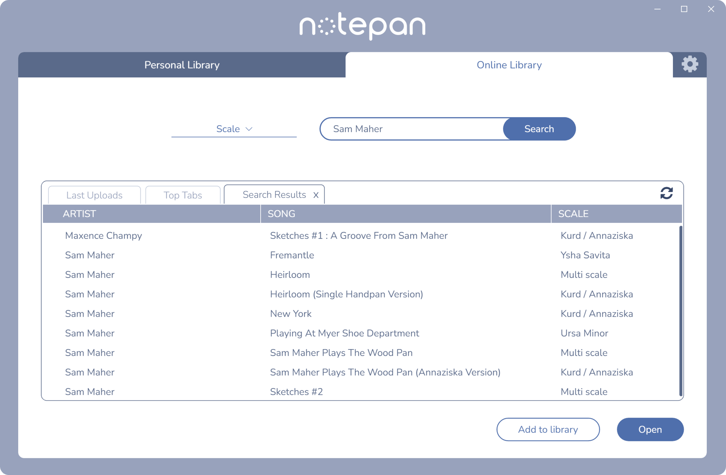Select the Online Library tab
Screen dimensions: 726x475
pos(509,65)
